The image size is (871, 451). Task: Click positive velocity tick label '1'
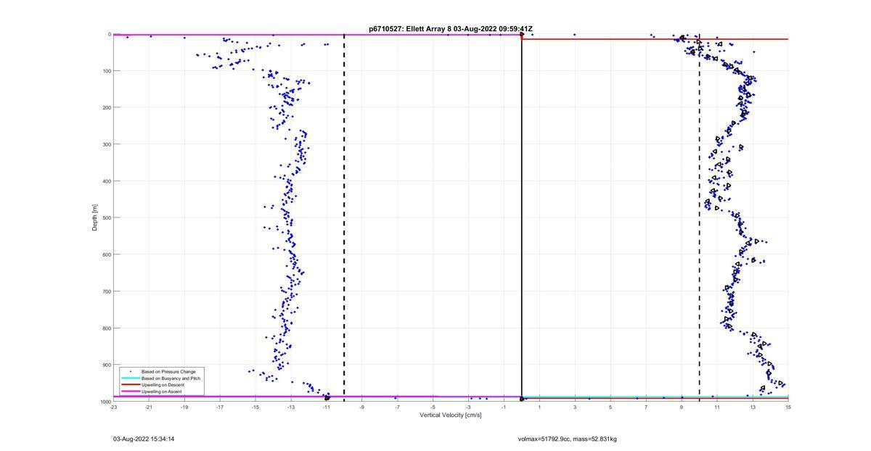point(539,407)
